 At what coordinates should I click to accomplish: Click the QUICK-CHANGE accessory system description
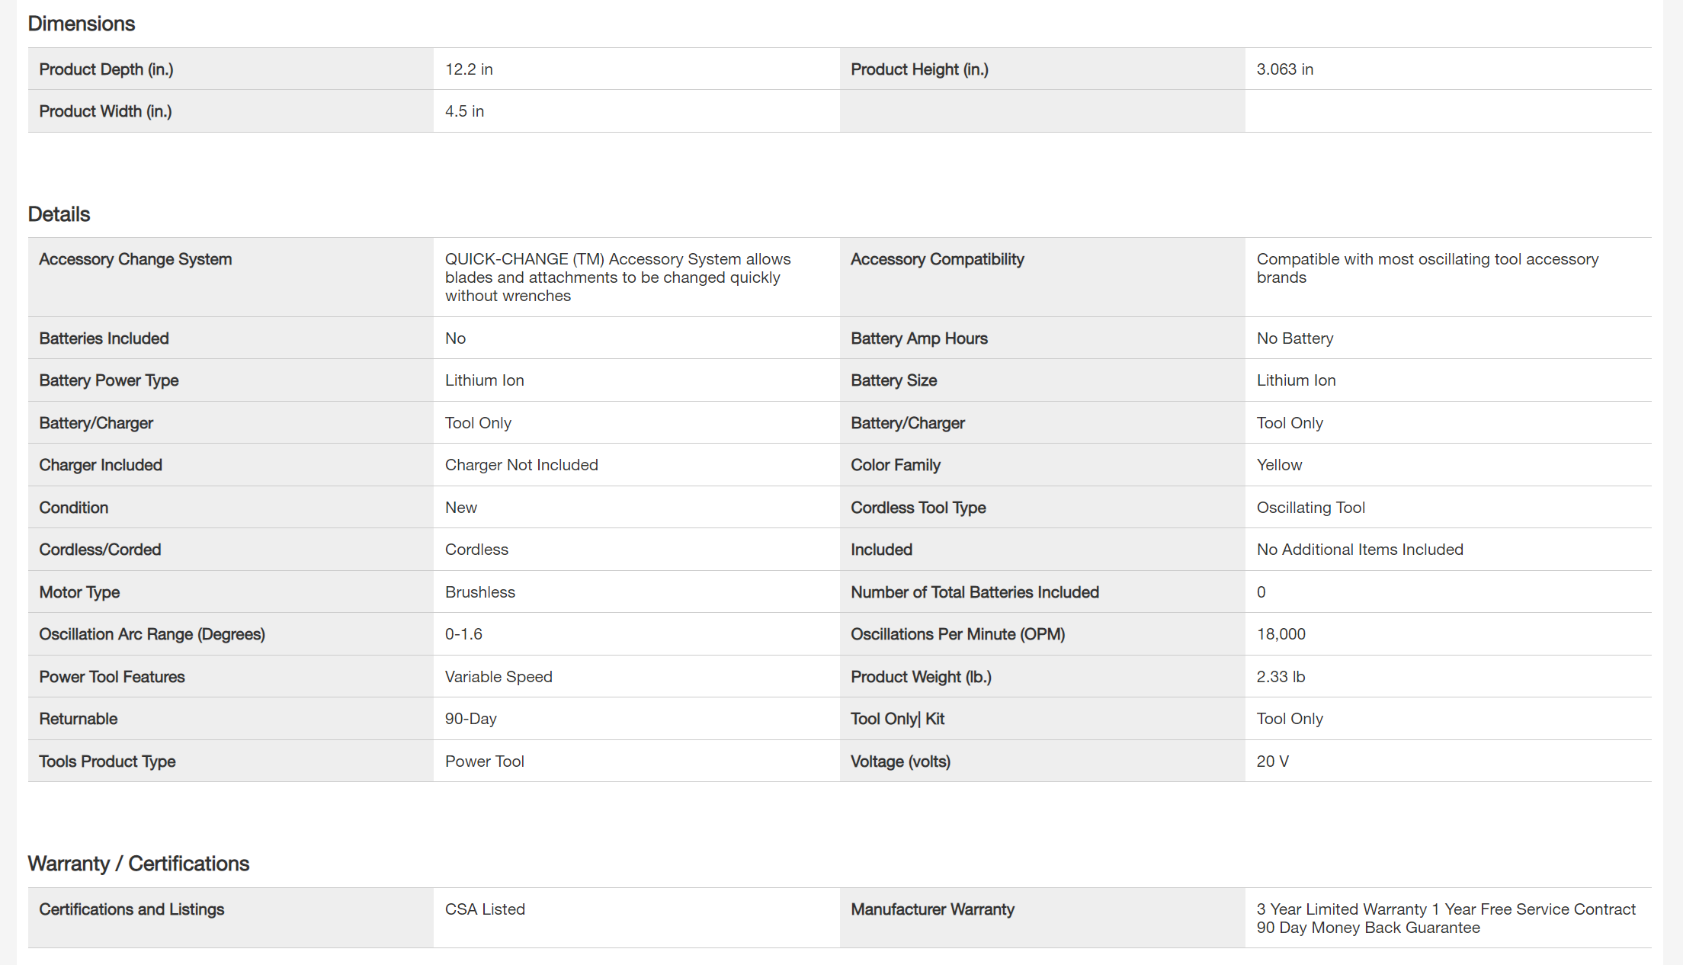point(617,277)
